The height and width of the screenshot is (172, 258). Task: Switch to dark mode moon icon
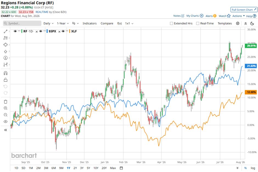[252, 24]
